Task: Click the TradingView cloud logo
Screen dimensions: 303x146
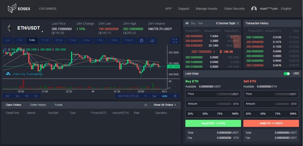Action: tap(8, 74)
